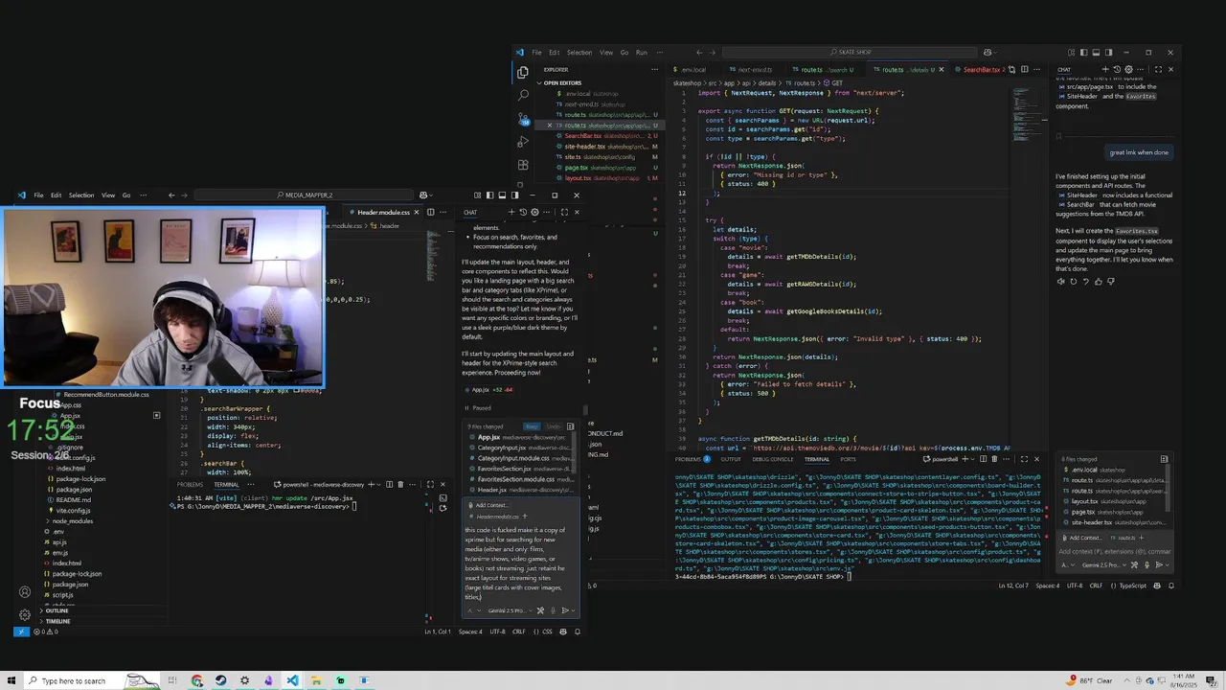Show chat history in SKATE SHOP chat panel

point(1117,69)
